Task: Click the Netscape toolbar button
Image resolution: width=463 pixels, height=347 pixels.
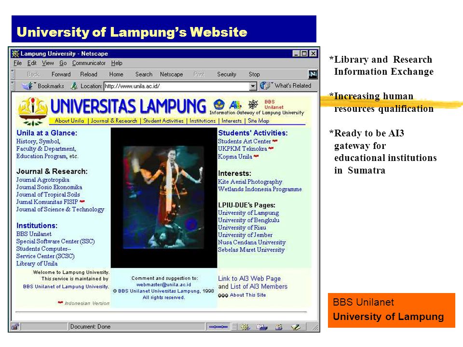Action: (x=171, y=74)
